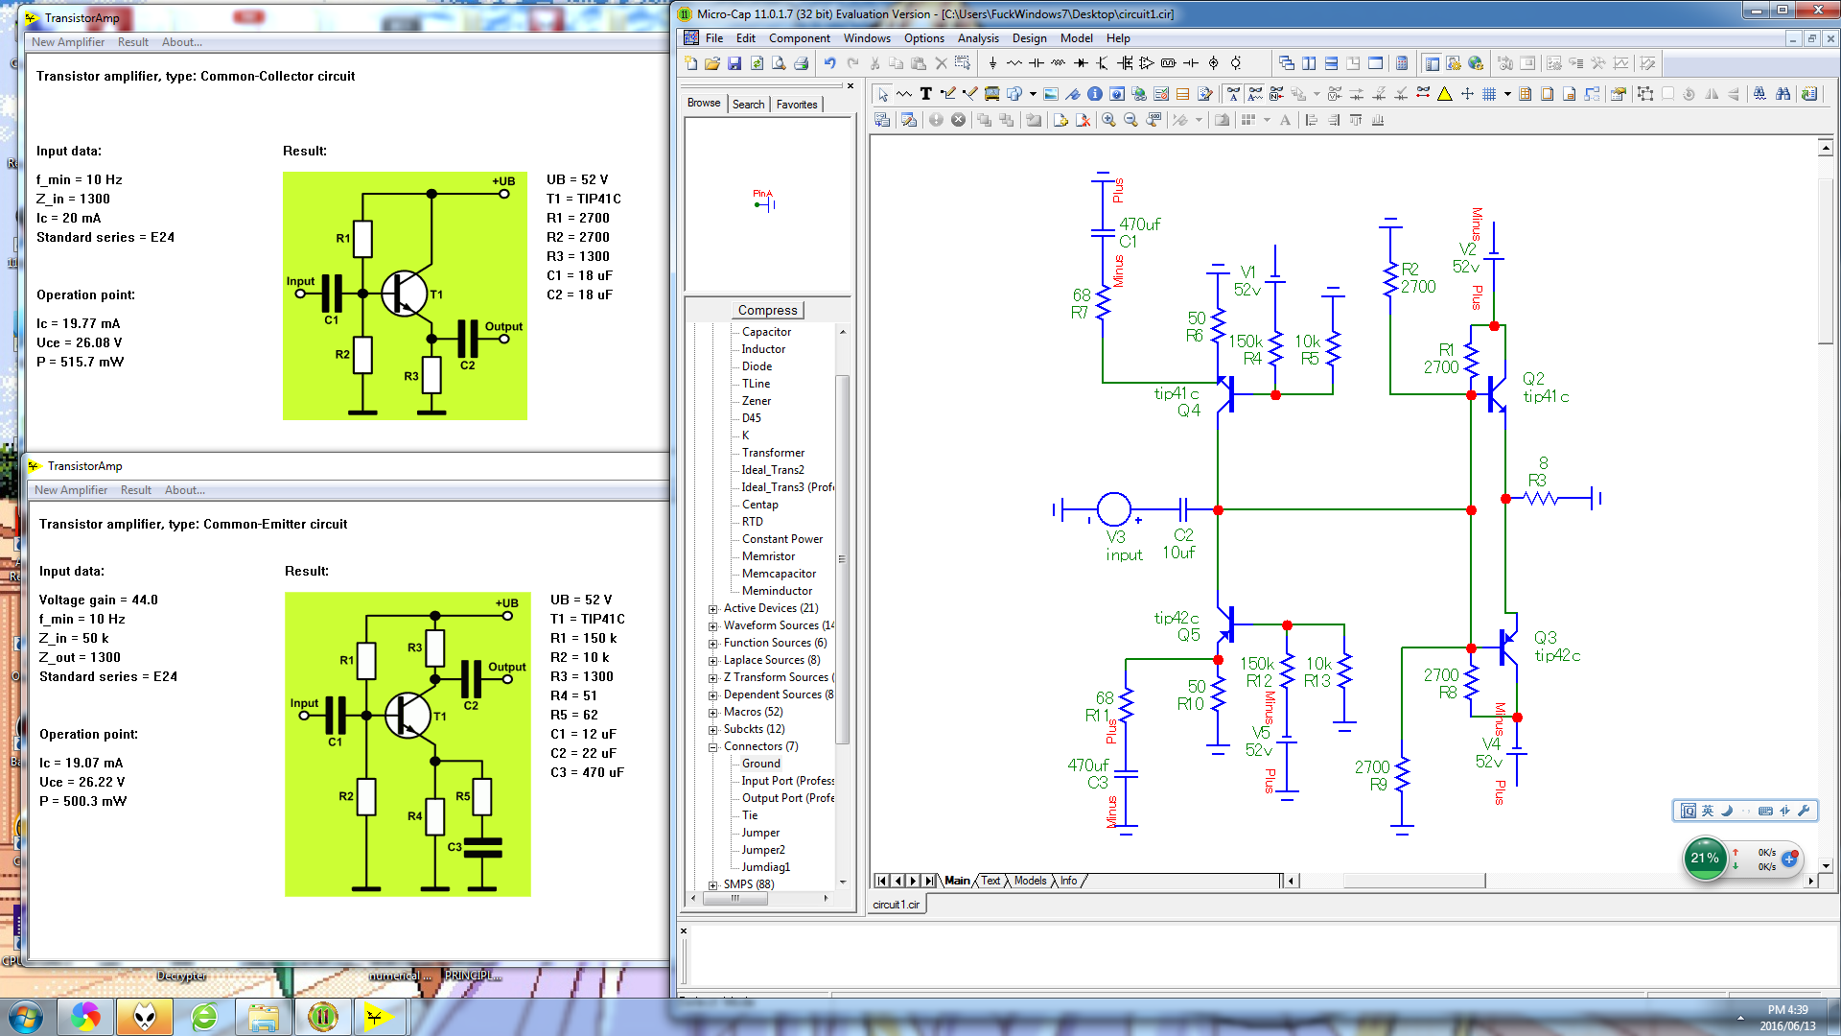
Task: Click the Zoom Out magnifier icon
Action: coord(1130,120)
